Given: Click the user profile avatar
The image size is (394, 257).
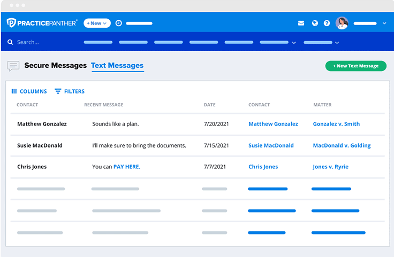Looking at the screenshot, I should [x=342, y=23].
